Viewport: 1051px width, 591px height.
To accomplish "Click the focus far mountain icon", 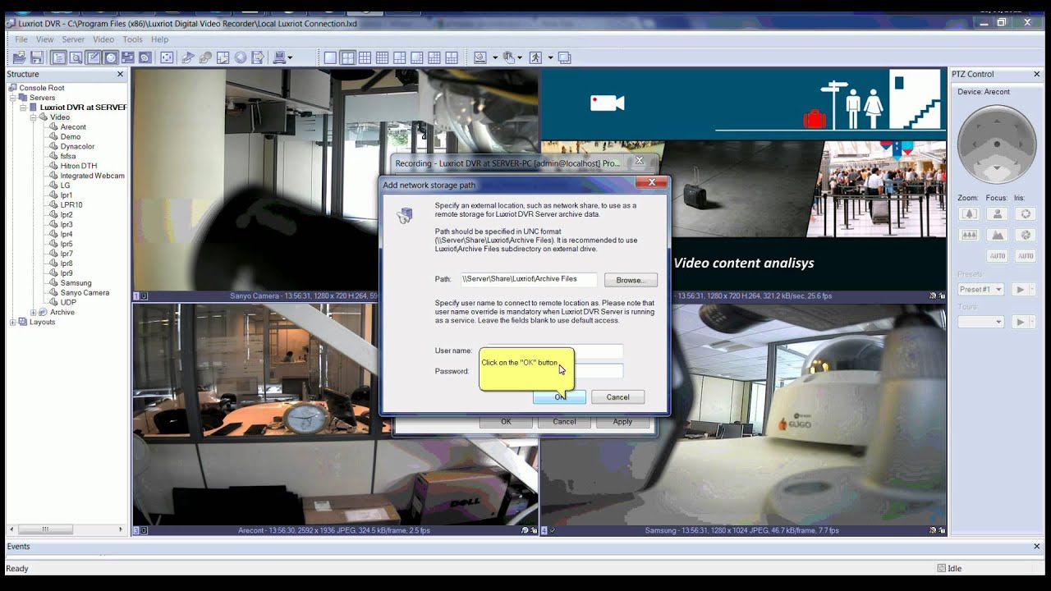I will pyautogui.click(x=998, y=235).
